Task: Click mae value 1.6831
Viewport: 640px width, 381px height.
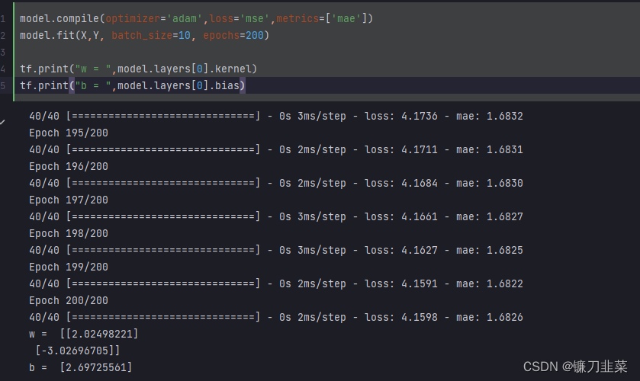Action: click(504, 149)
